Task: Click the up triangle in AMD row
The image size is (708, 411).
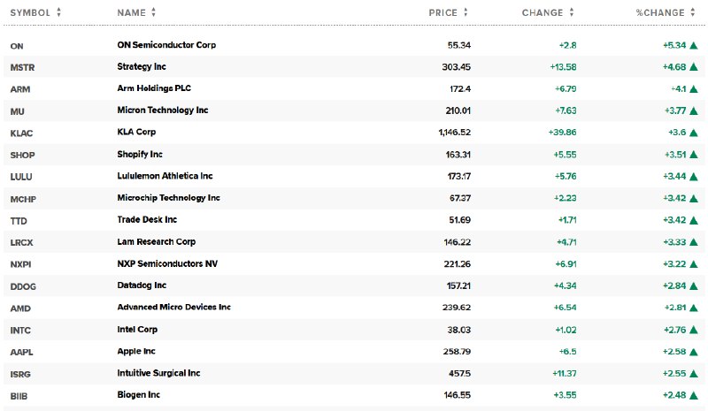Action: 694,308
